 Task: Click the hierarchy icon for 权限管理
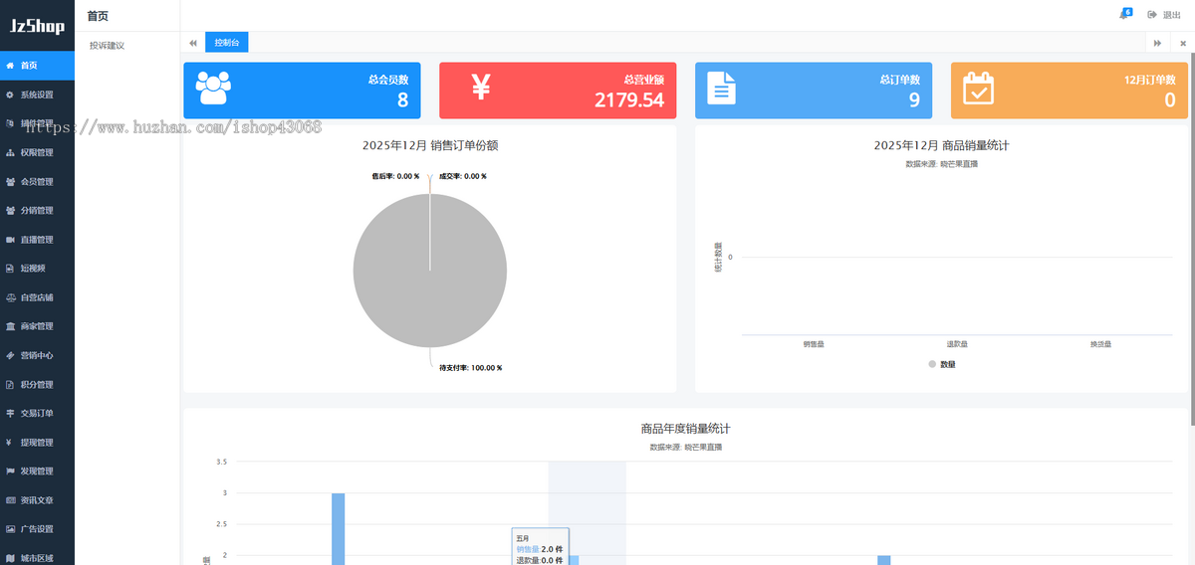pyautogui.click(x=10, y=153)
